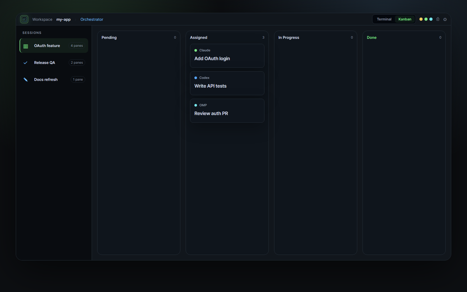This screenshot has width=467, height=292.
Task: Switch to the Kanban view
Action: pyautogui.click(x=405, y=19)
